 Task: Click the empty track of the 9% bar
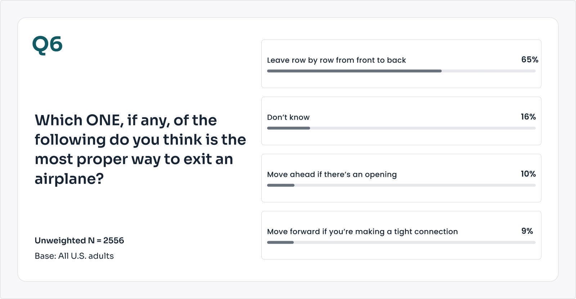coord(415,243)
